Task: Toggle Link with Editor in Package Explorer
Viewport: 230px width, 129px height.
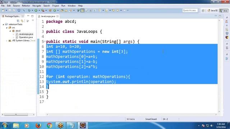Action: [22, 21]
